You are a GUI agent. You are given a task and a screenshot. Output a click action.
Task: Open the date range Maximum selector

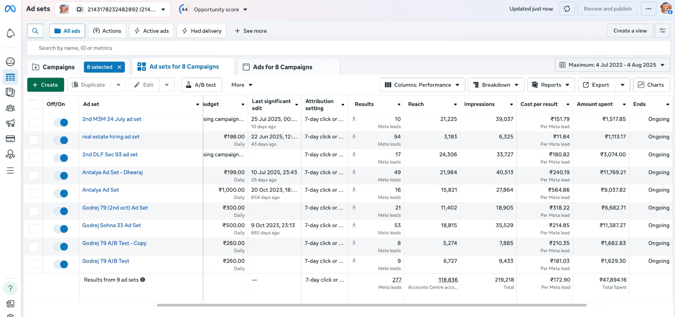click(x=612, y=65)
